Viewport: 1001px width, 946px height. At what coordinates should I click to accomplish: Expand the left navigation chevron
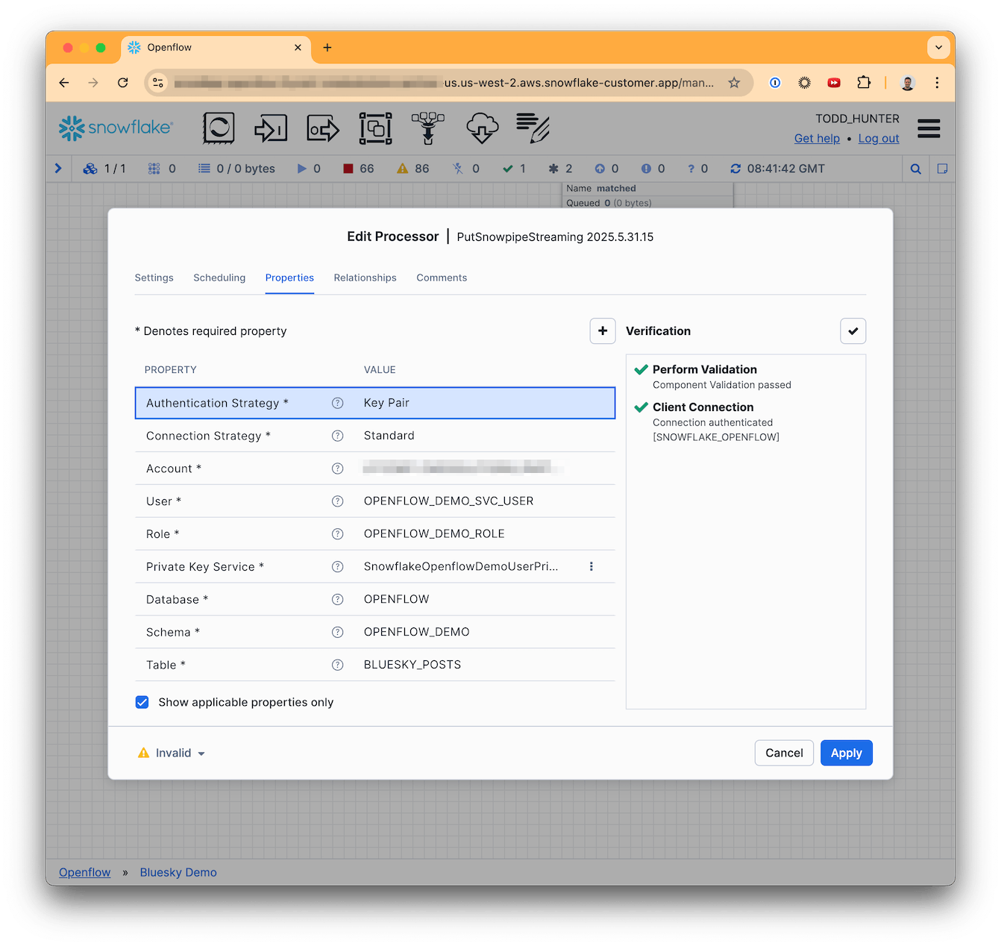58,169
